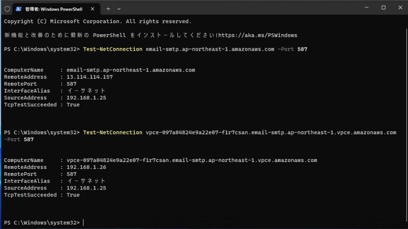Screen dimensions: 408x229
Task: Minimize the terminal window
Action: click(367, 8)
